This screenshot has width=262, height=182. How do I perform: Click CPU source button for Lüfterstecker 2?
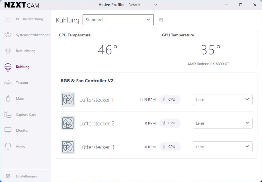[170, 123]
